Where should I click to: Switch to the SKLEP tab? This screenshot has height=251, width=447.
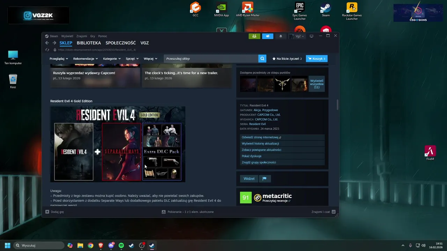(66, 43)
